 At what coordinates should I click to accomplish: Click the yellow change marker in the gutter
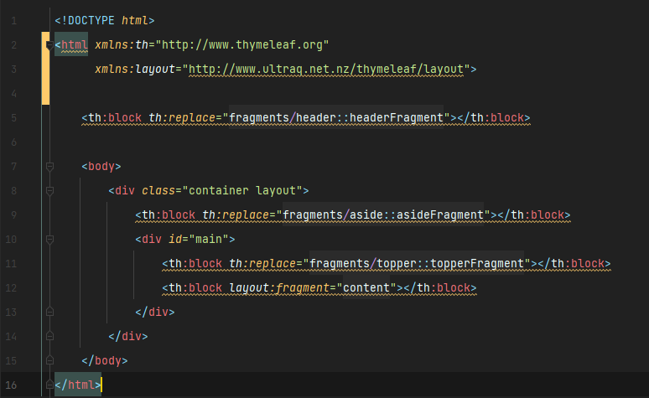[x=45, y=68]
